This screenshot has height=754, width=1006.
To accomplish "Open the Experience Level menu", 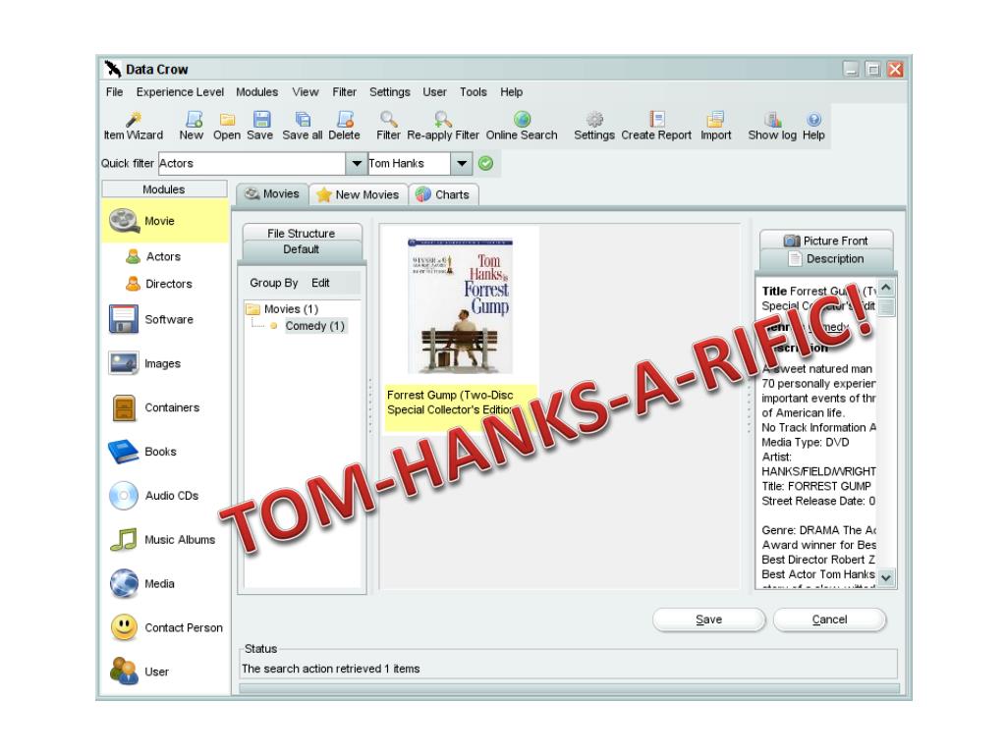I will (180, 91).
